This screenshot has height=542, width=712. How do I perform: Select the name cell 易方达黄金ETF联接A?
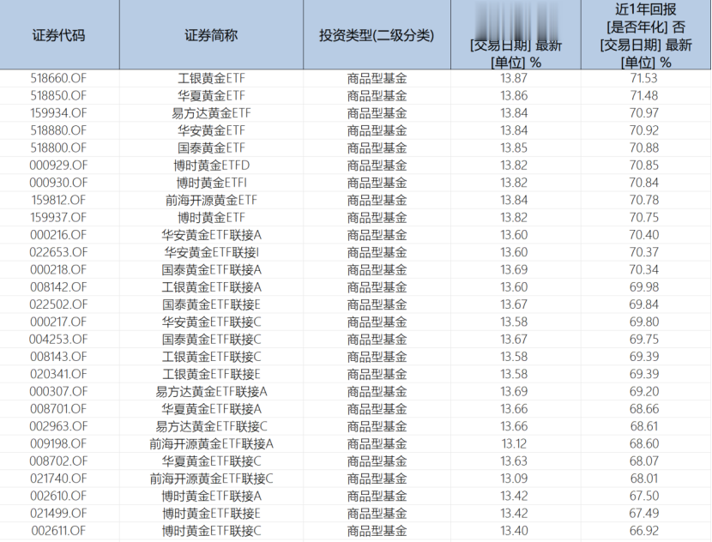tap(211, 392)
